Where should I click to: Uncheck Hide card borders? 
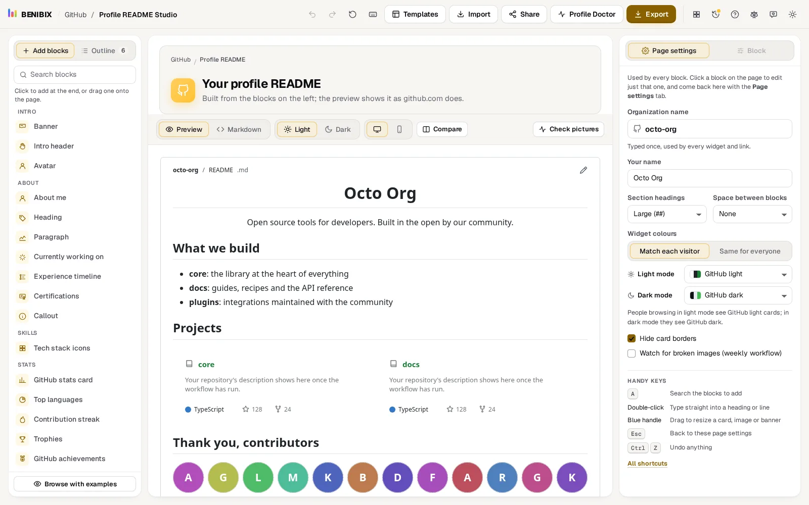pos(632,338)
